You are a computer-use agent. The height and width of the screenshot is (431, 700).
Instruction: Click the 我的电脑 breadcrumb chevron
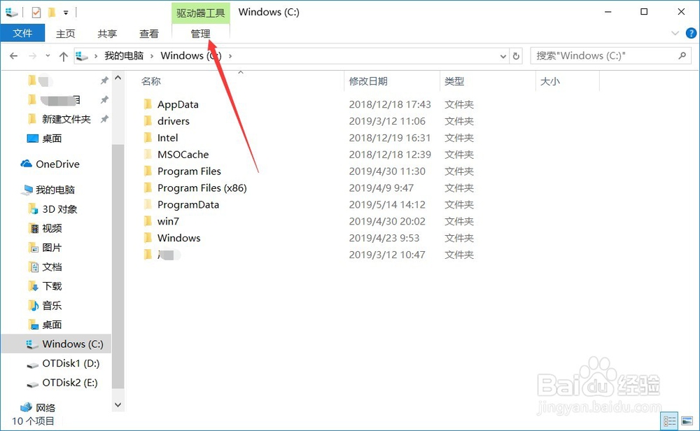point(152,56)
